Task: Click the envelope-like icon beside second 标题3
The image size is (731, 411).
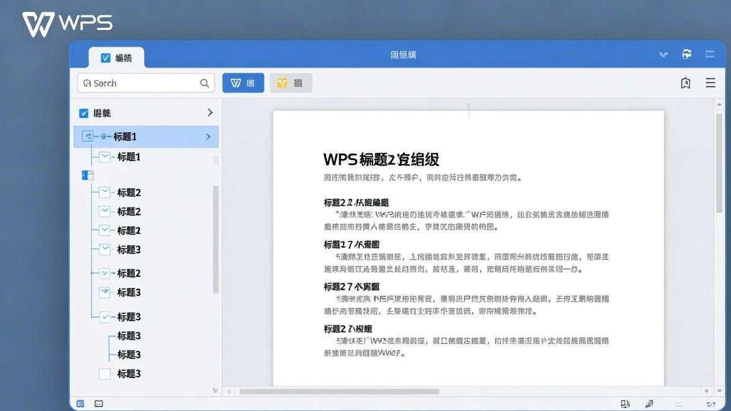Action: (x=105, y=292)
